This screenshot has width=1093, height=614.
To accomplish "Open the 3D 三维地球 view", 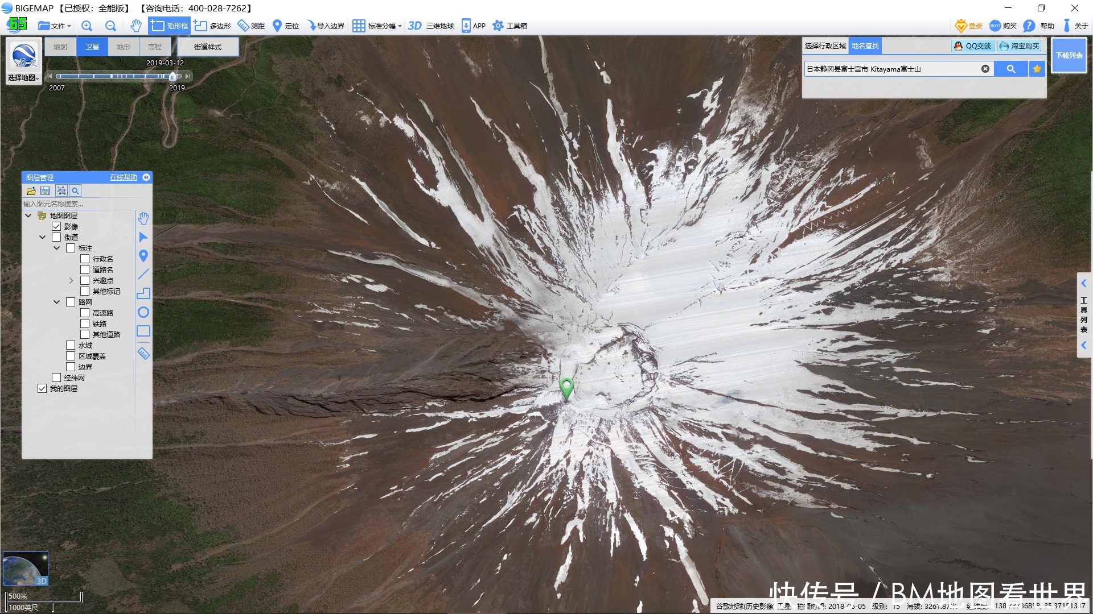I will pos(431,26).
